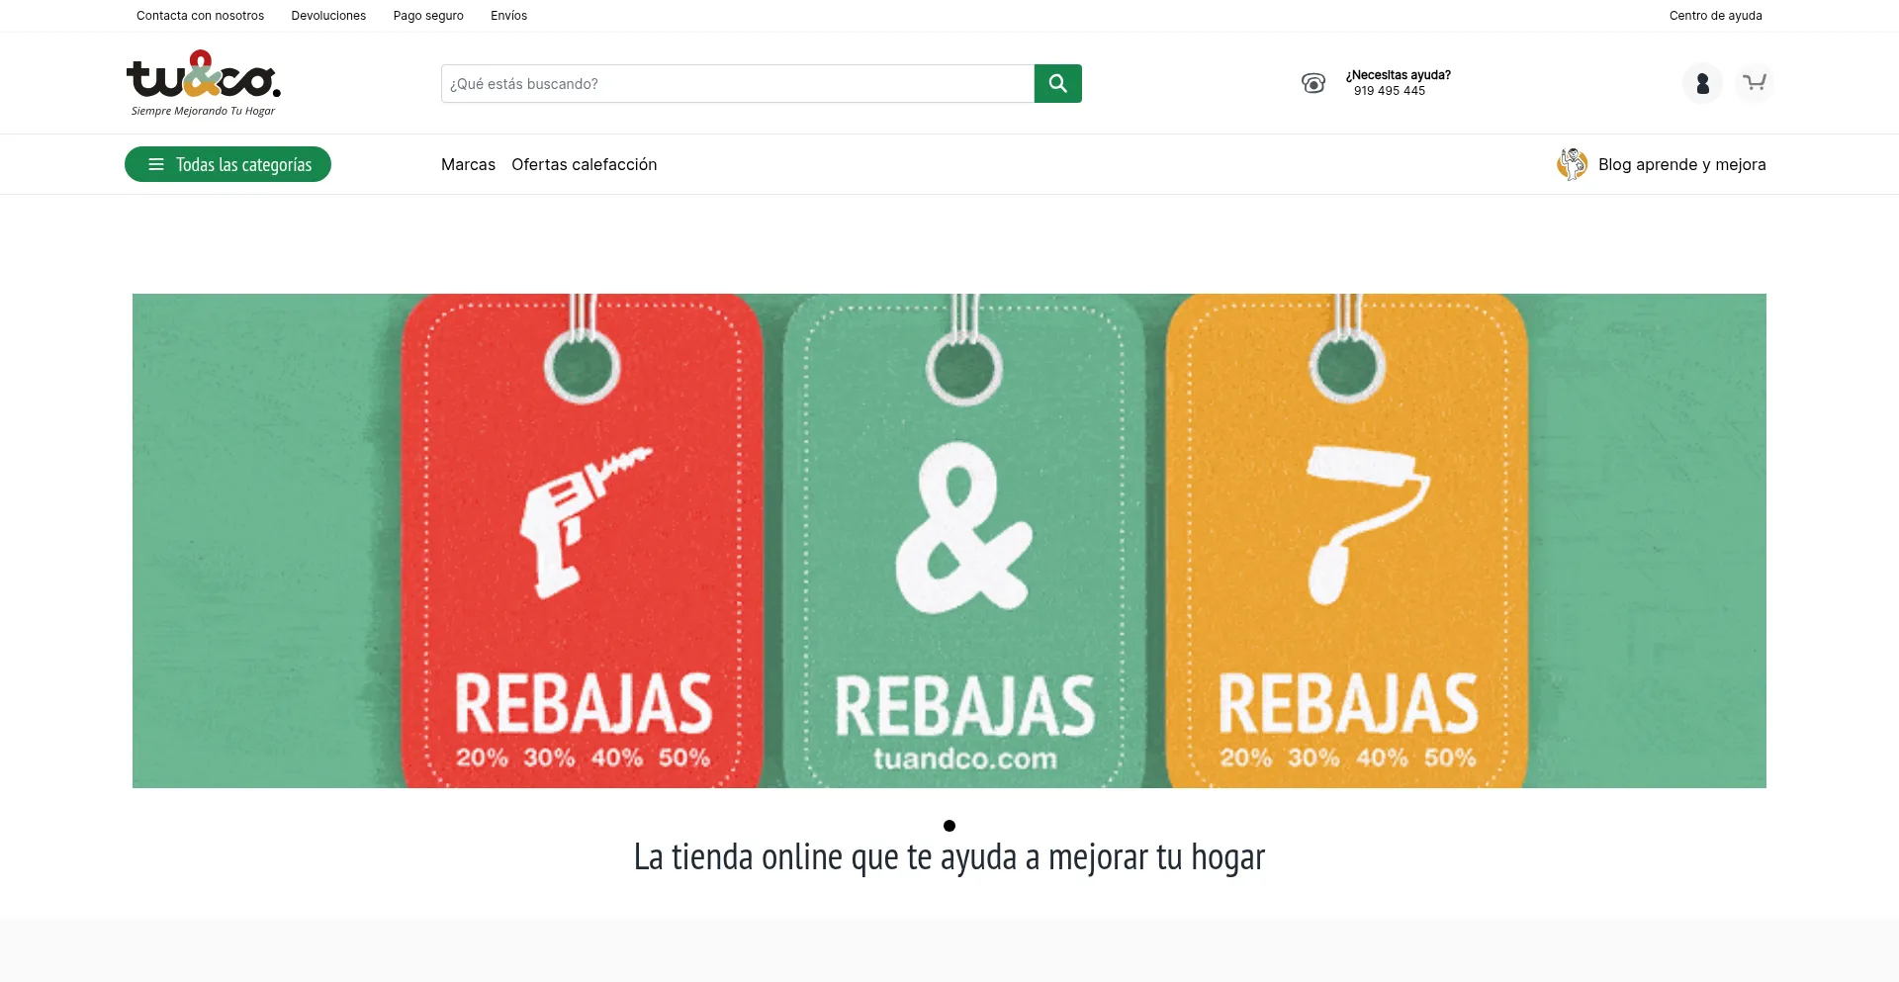Focus the ¿Qué estás buscando? search field
Screen dimensions: 1899x982
(738, 83)
